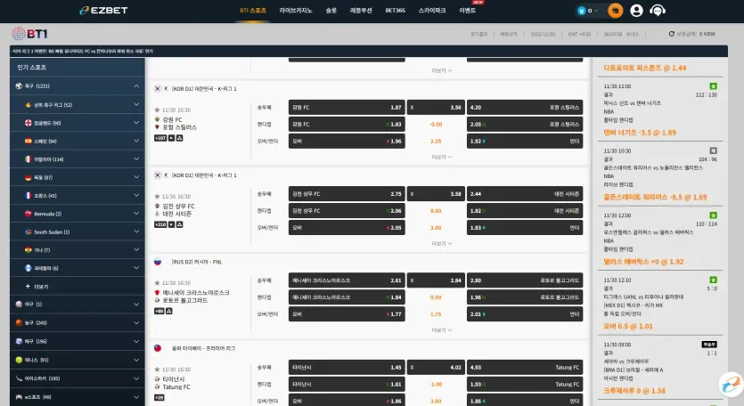Click the refresh balance icon near 0 KRW
This screenshot has width=744, height=406.
pos(672,34)
